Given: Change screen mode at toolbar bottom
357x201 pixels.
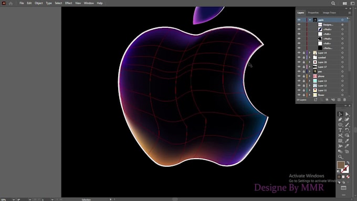Looking at the screenshot, I should (343, 188).
